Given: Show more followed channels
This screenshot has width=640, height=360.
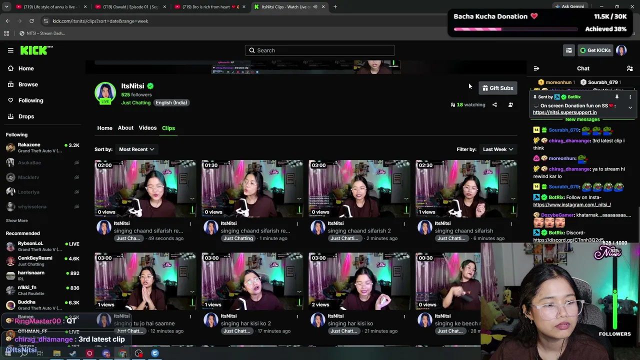Looking at the screenshot, I should coord(17,220).
